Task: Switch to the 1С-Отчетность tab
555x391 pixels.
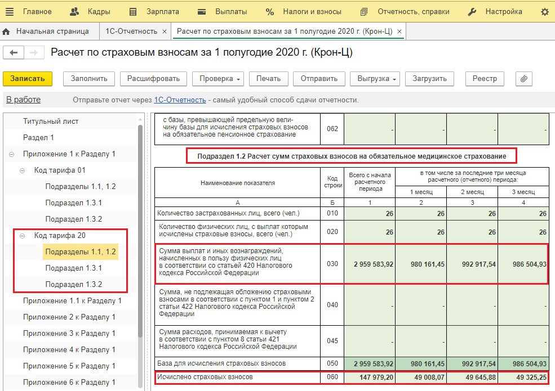Action: tap(131, 32)
